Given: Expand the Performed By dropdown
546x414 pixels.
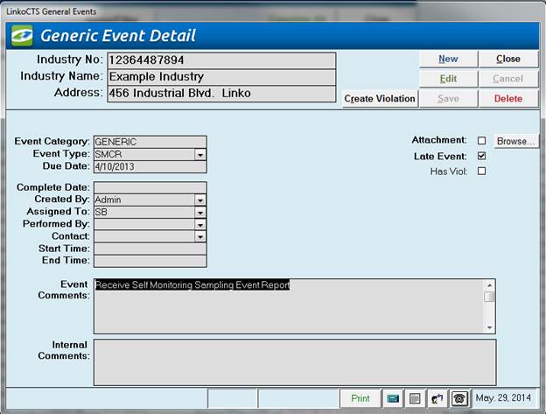Looking at the screenshot, I should (x=200, y=224).
